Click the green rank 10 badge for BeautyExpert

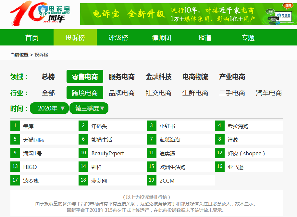83,153
